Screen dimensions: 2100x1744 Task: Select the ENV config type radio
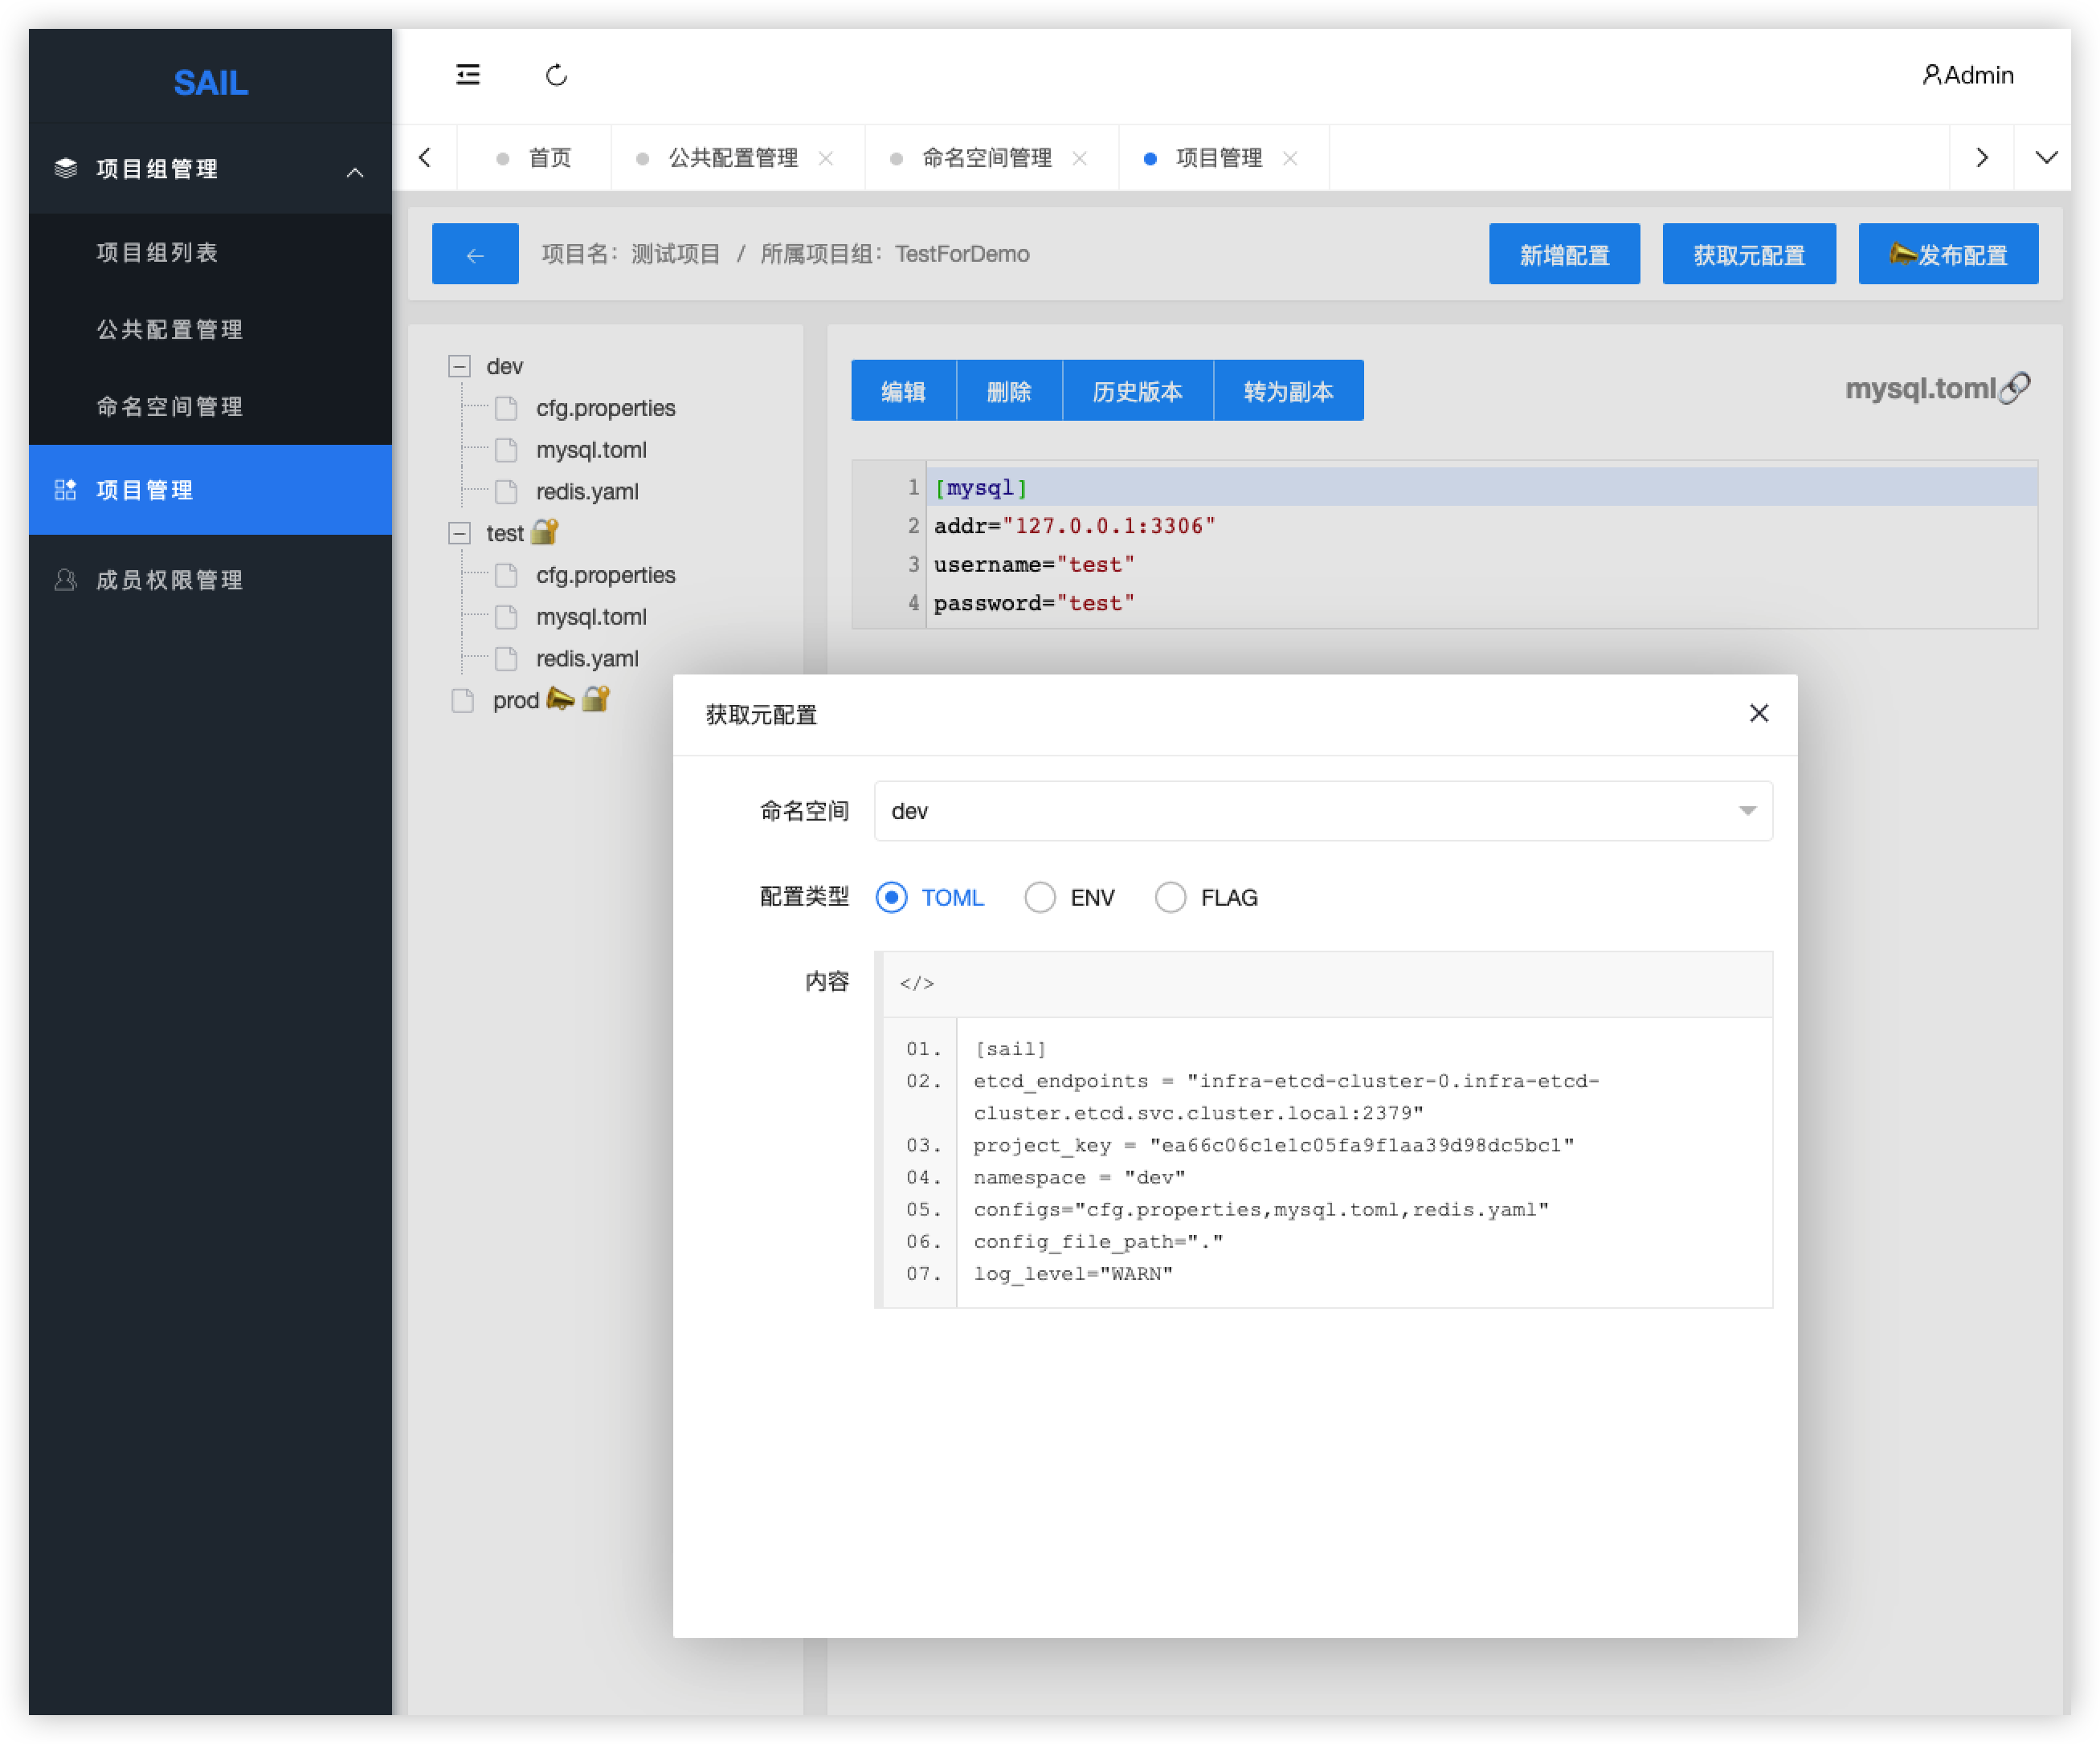coord(1040,898)
